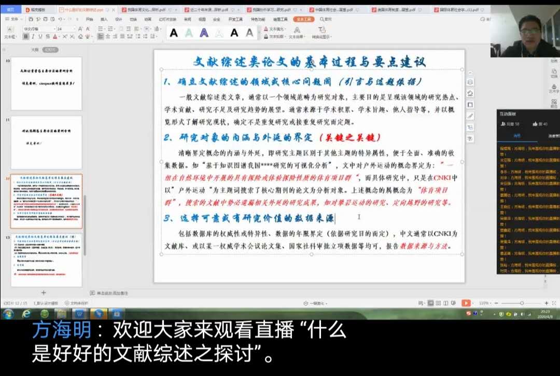The width and height of the screenshot is (560, 376).
Task: Switch to the 插入 ribbon tab
Action: point(104,19)
